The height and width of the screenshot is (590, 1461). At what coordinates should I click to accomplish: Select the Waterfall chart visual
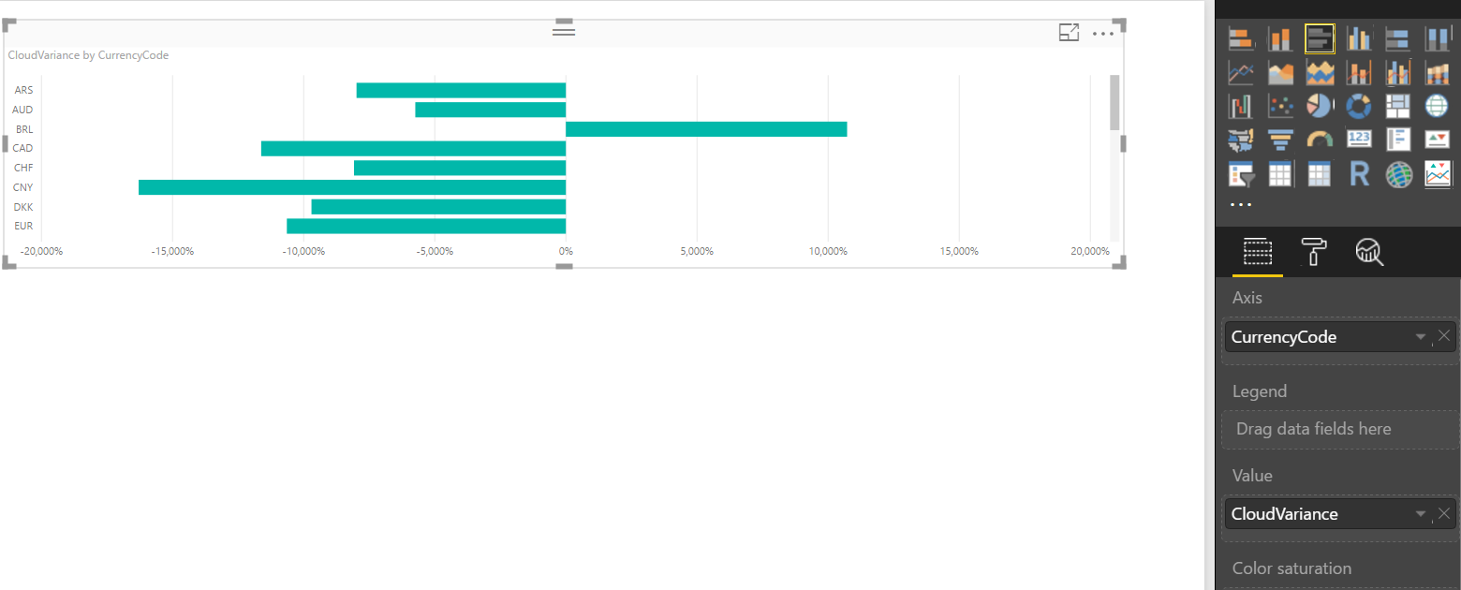coord(1241,106)
